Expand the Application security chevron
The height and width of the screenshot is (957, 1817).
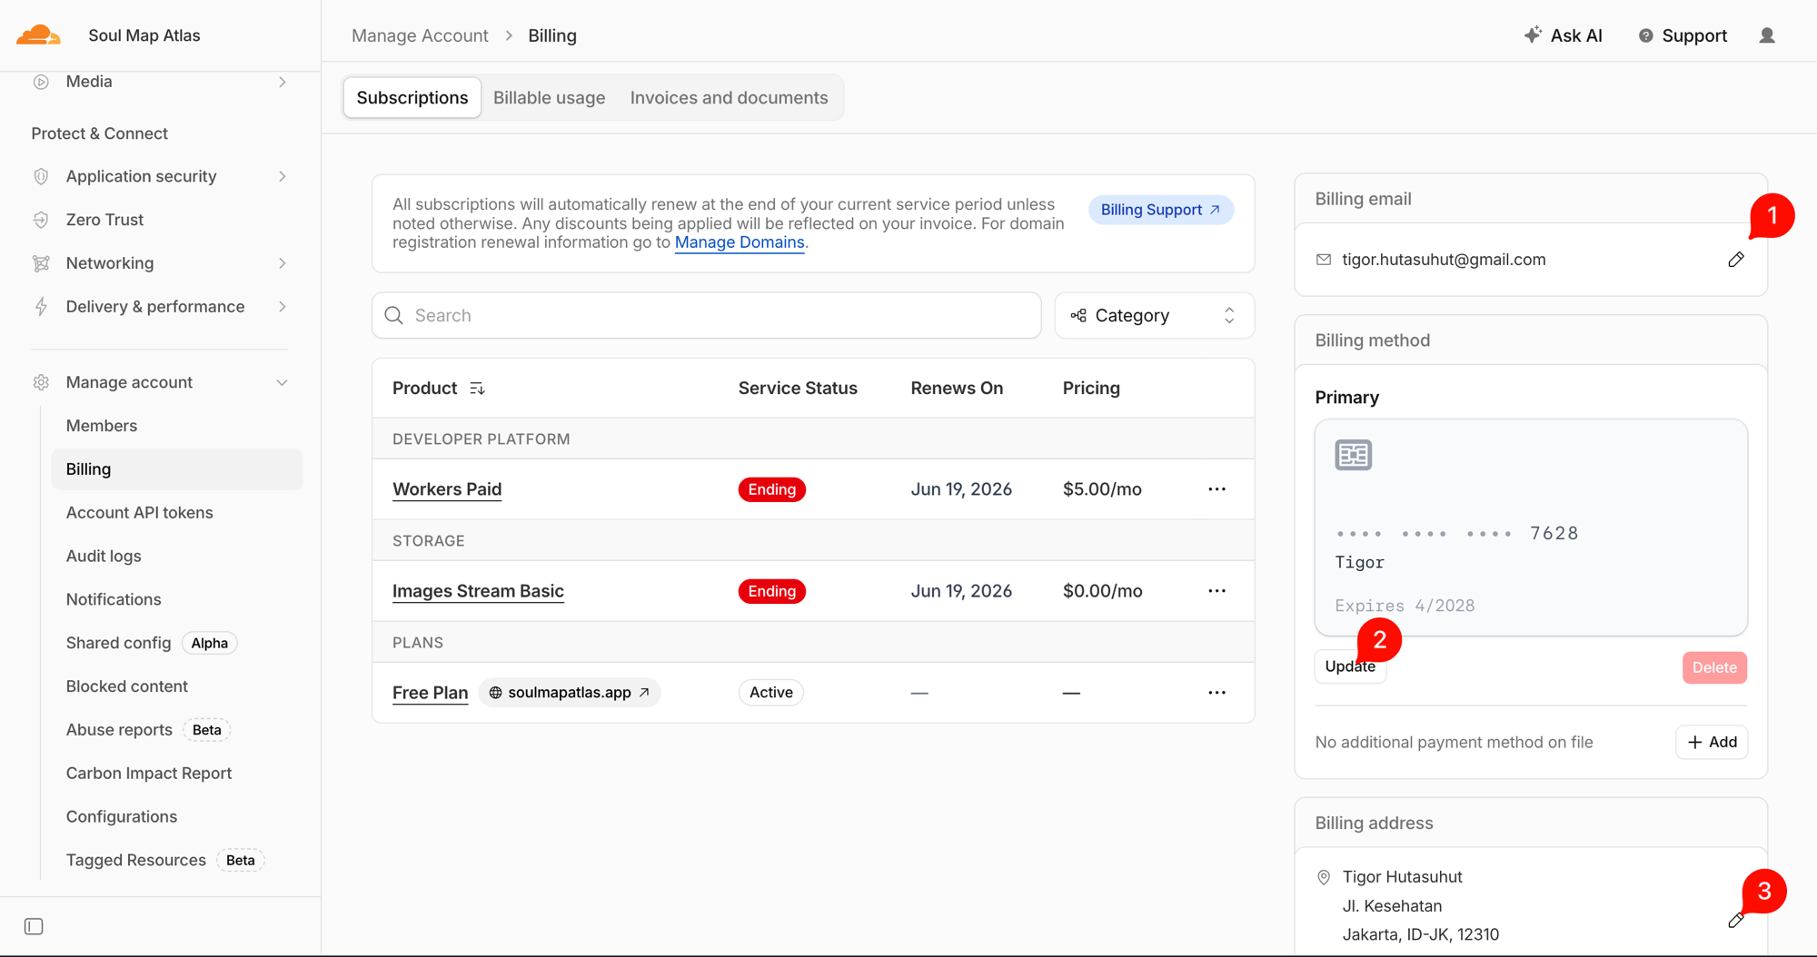[283, 176]
